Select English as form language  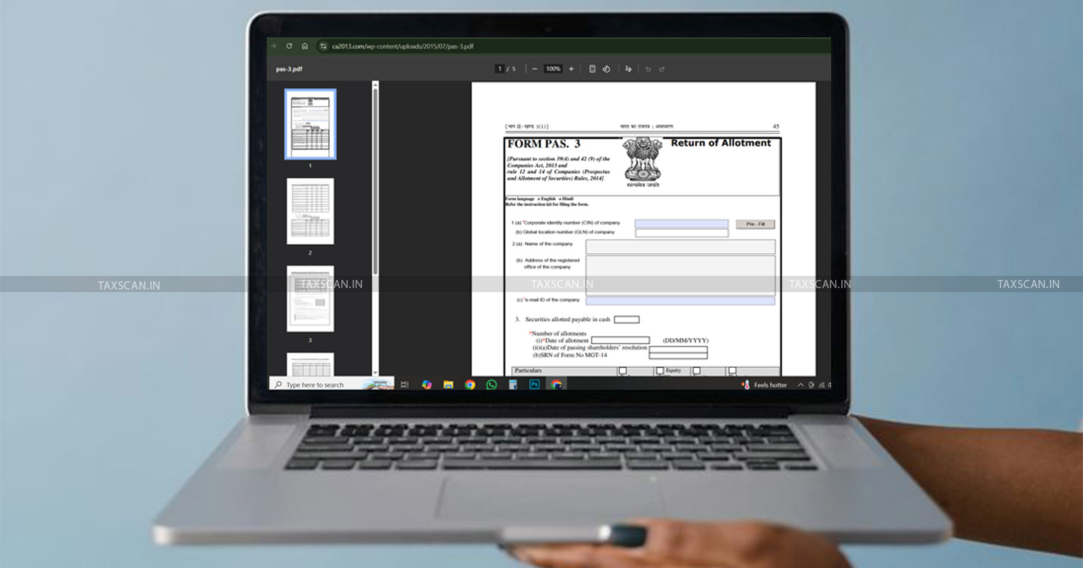click(x=539, y=199)
